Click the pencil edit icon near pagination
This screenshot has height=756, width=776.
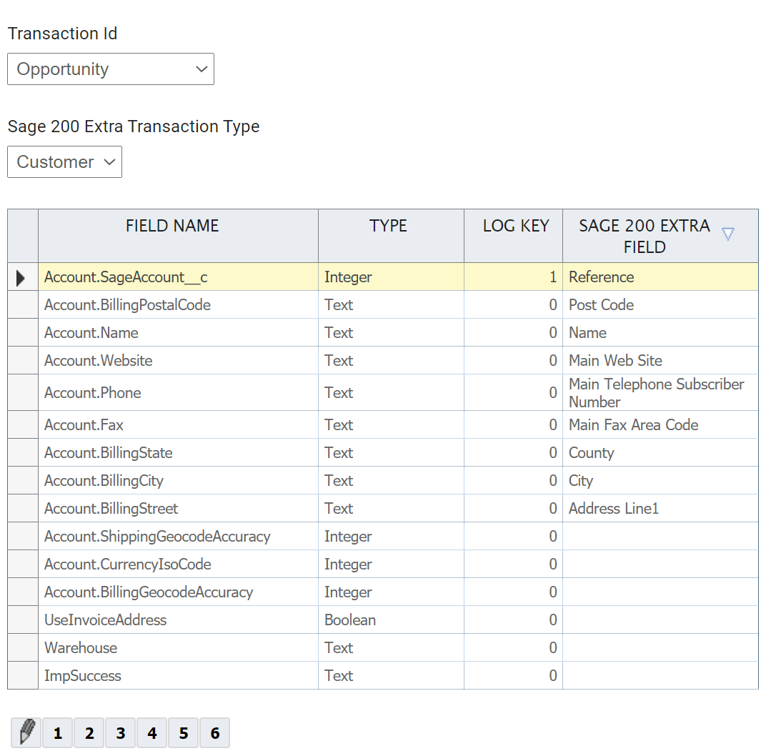(26, 733)
